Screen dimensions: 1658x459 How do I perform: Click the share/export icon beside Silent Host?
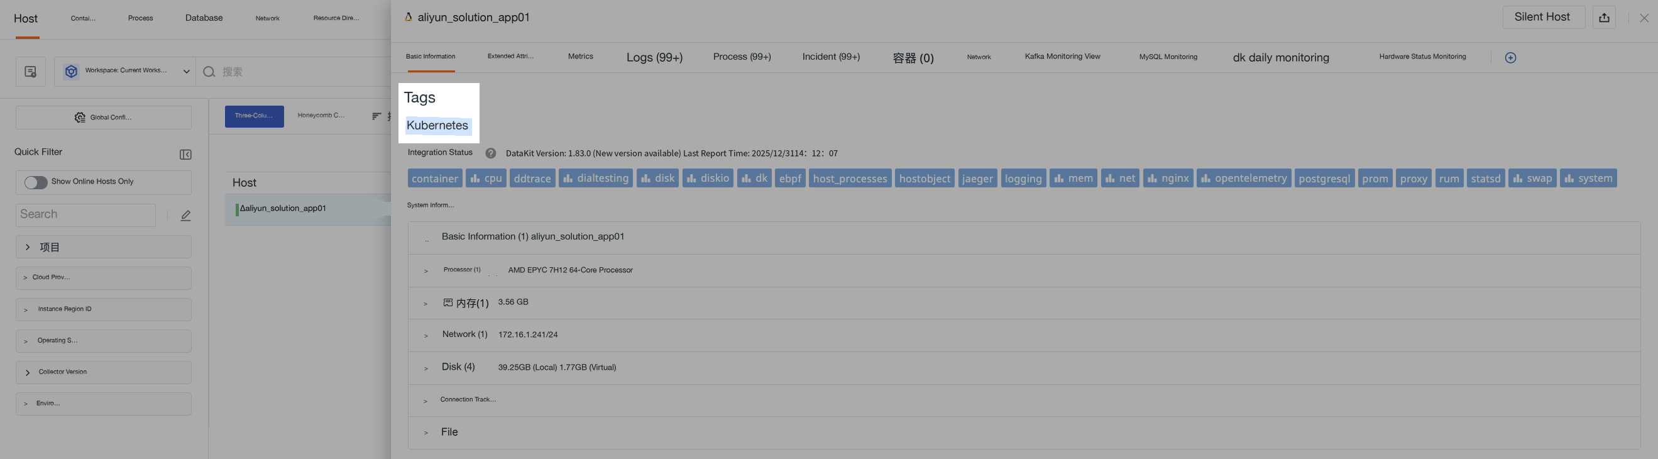pyautogui.click(x=1604, y=18)
